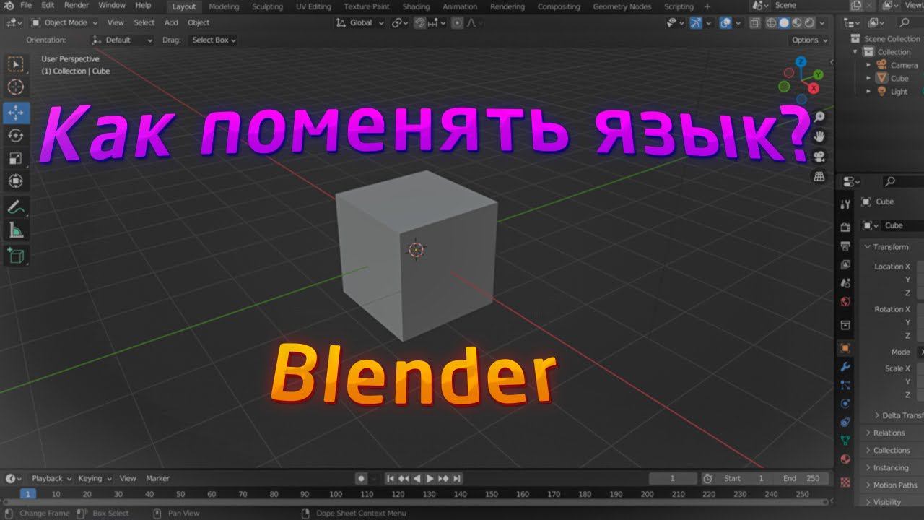924x520 pixels.
Task: Open the Object Constraints properties tab
Action: point(845,422)
